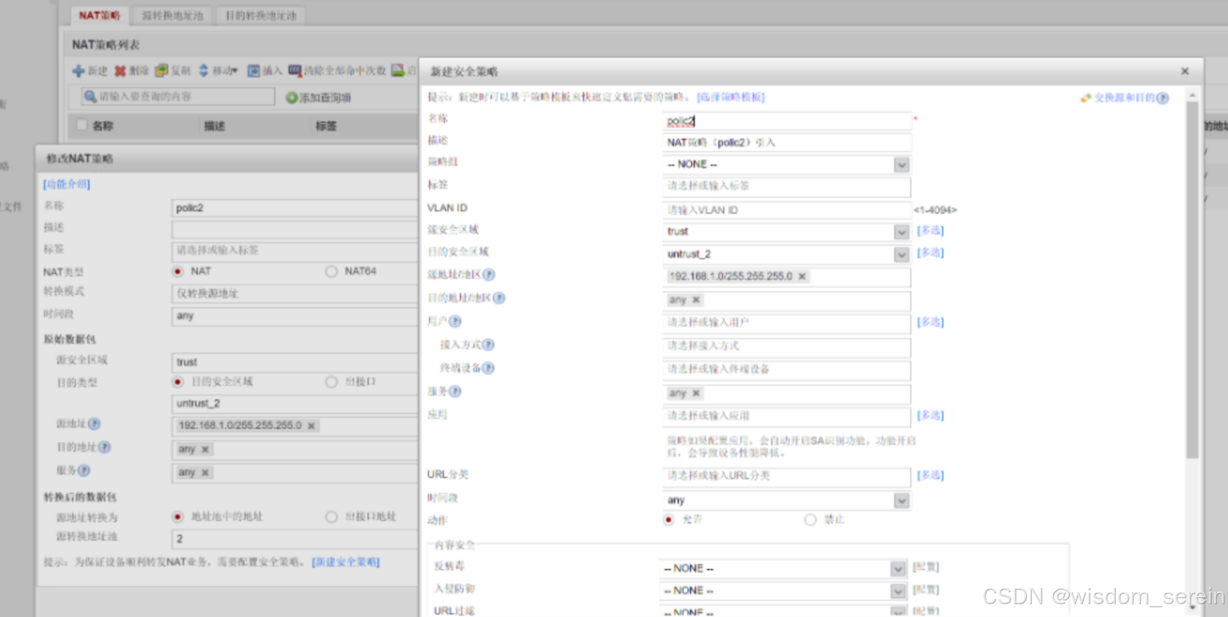This screenshot has height=617, width=1228.
Task: Click the security policy dialog vertical scrollbar
Action: [1192, 280]
